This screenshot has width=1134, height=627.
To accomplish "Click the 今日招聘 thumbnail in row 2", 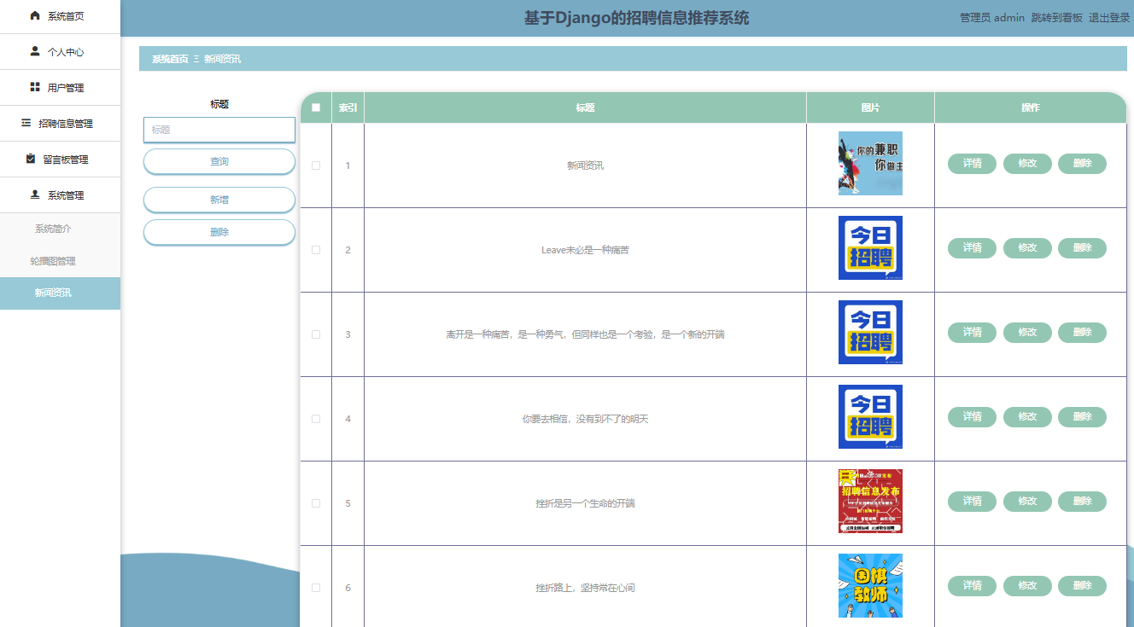I will pyautogui.click(x=870, y=248).
